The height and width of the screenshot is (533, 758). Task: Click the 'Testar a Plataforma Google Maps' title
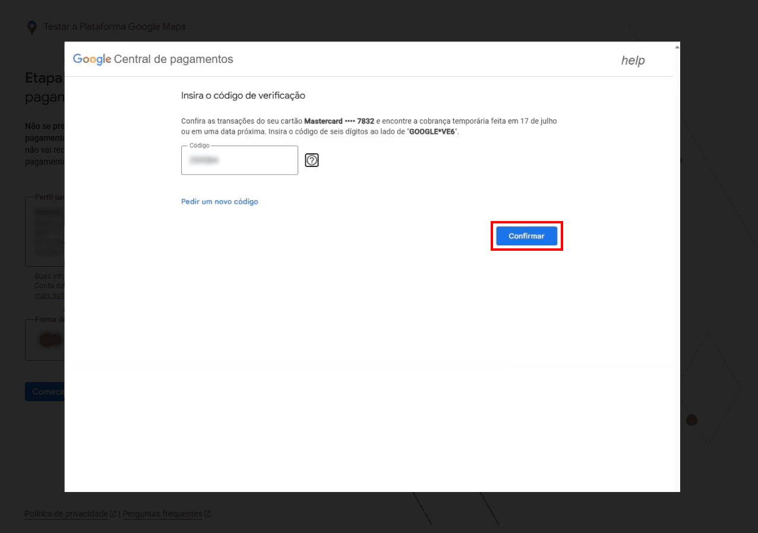(115, 27)
